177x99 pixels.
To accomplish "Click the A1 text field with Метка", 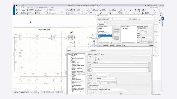I will click(120, 62).
